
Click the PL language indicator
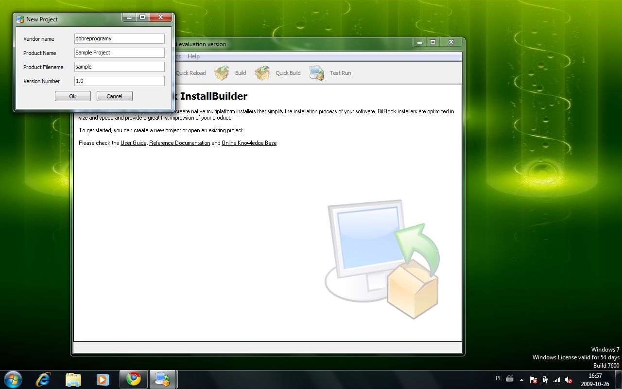499,378
